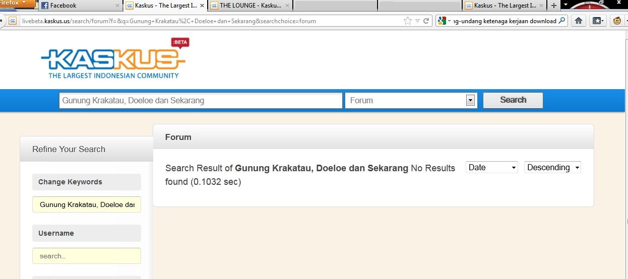Switch to the rightmost Kaskus tab
This screenshot has height=279, width=628.
[505, 6]
